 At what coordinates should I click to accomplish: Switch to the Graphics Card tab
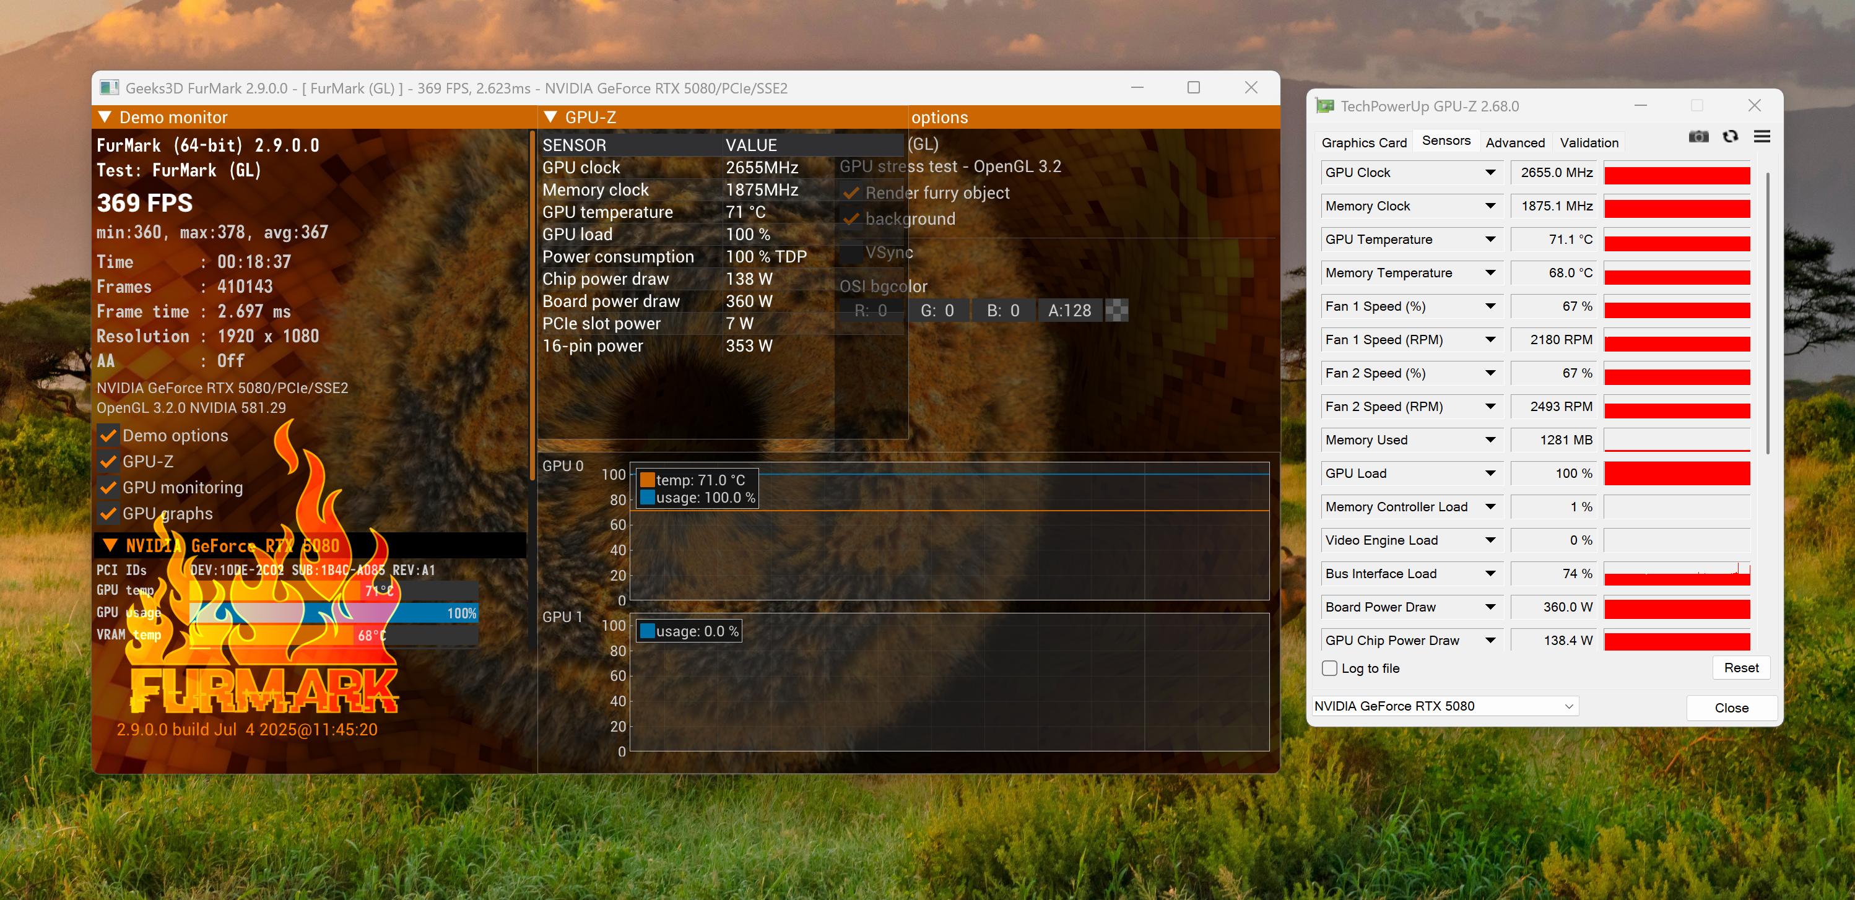(1363, 142)
